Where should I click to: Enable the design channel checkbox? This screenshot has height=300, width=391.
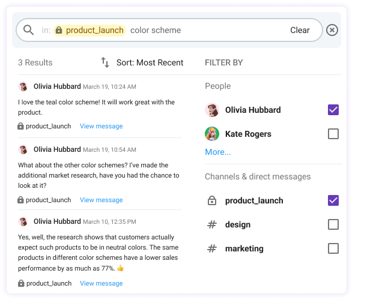point(333,224)
